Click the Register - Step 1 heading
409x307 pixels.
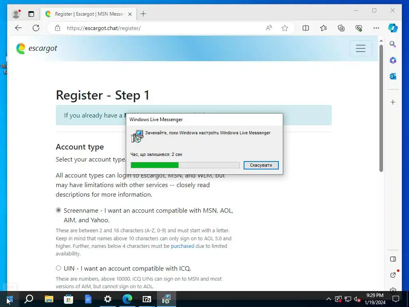click(103, 95)
